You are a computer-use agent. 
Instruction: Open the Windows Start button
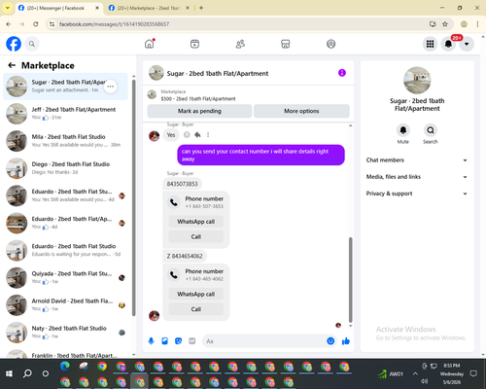[x=9, y=373]
